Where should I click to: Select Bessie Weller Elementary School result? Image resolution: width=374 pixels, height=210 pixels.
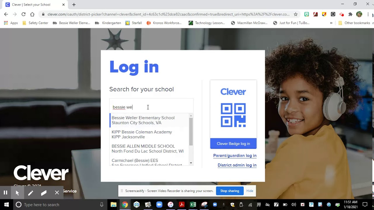(x=149, y=120)
